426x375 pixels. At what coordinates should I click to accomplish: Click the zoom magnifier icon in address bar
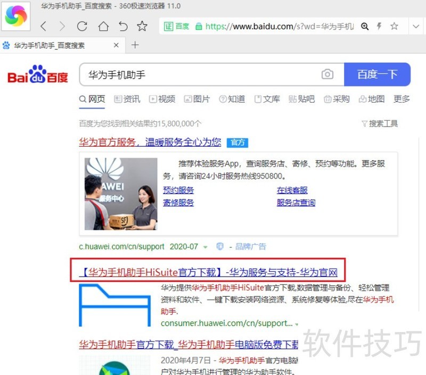coord(365,26)
